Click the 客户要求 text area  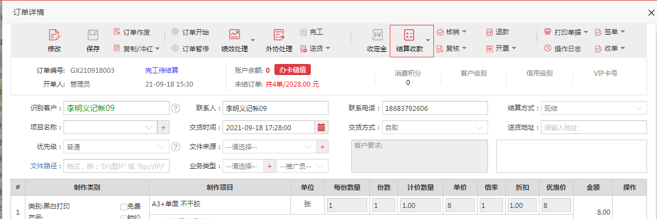(420, 156)
